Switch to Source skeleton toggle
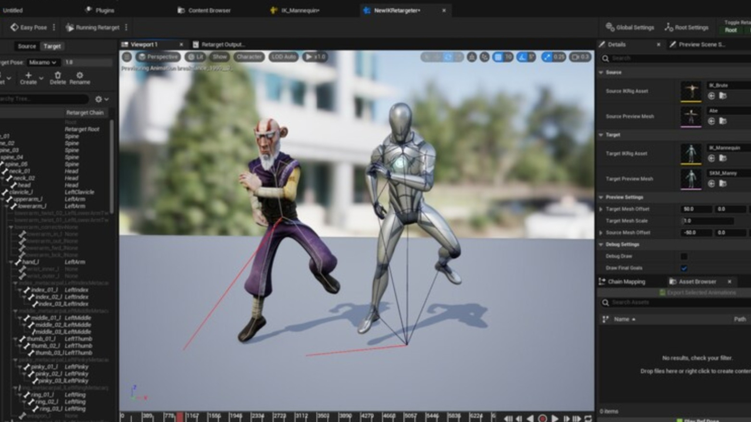751x422 pixels. pyautogui.click(x=27, y=46)
